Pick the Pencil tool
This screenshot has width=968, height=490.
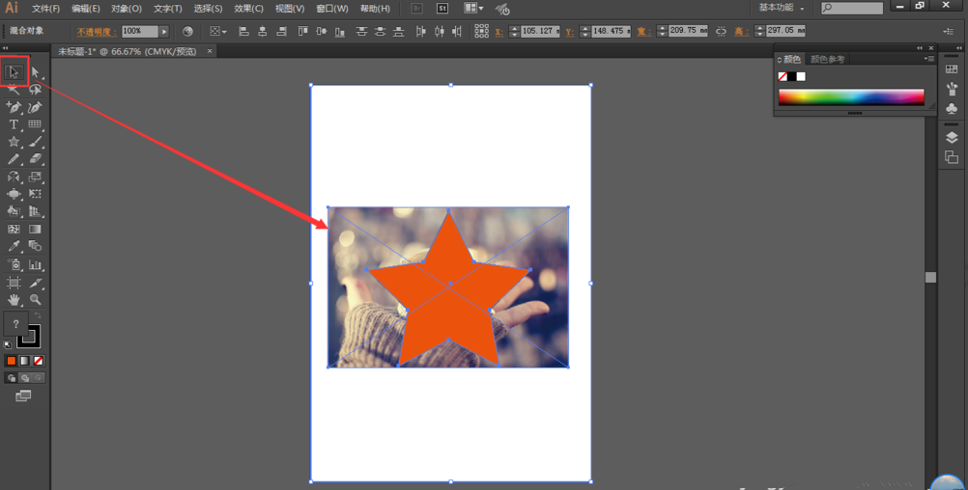tap(14, 159)
